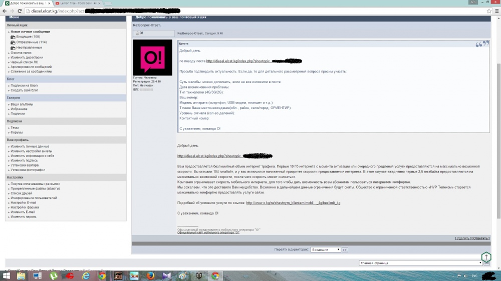Click the ok! button next to the directory dropdown

[x=345, y=249]
